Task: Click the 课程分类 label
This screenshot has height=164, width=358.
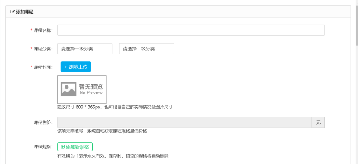Action: tap(43, 49)
